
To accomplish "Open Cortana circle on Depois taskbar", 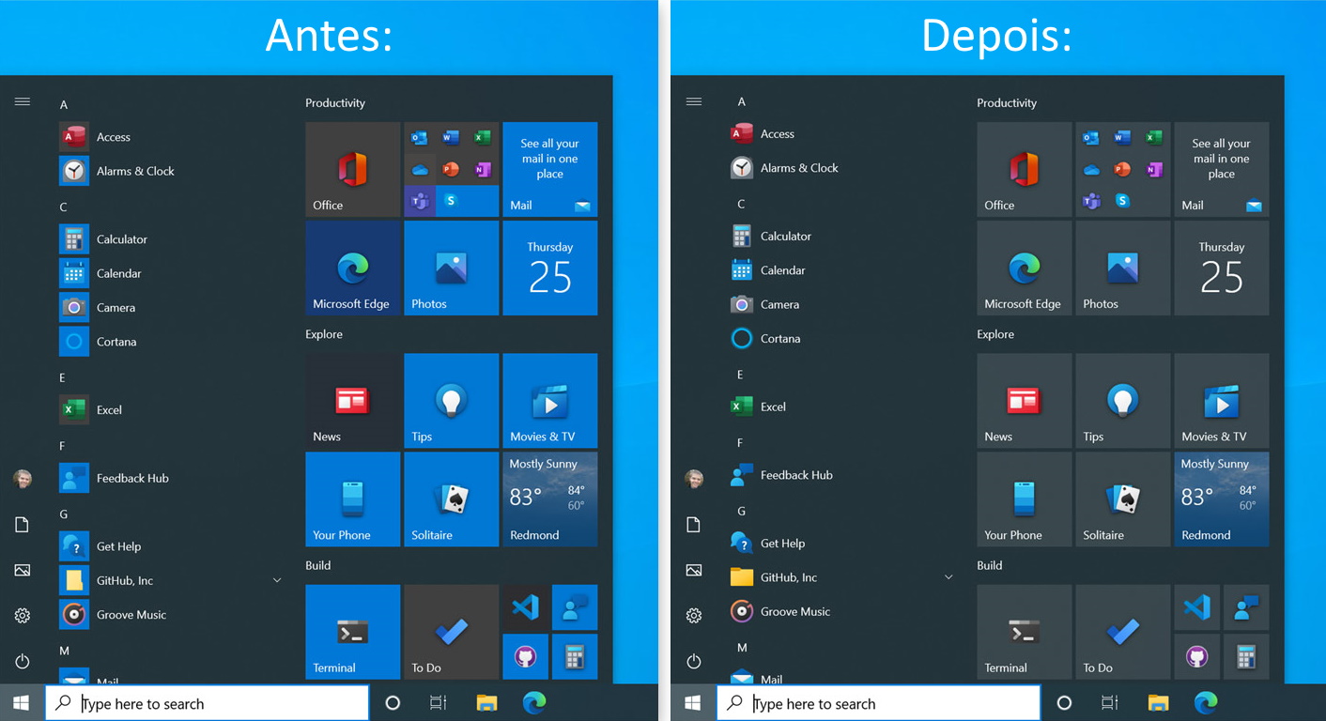I will pos(1064,702).
